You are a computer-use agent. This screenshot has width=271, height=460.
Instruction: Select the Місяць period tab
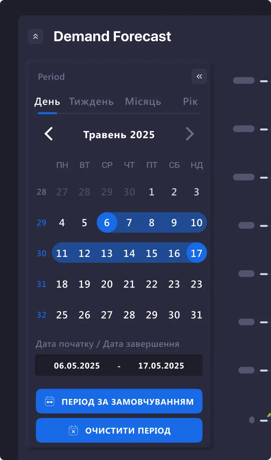point(143,102)
